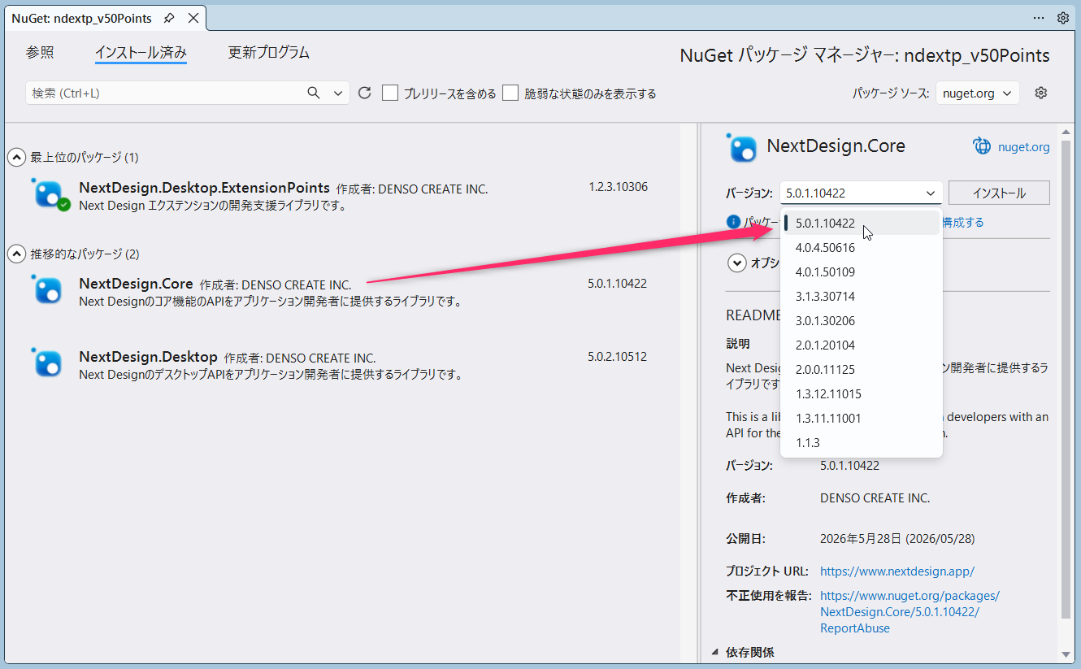
Task: Click the globe icon beside nuget.org link
Action: coord(983,146)
